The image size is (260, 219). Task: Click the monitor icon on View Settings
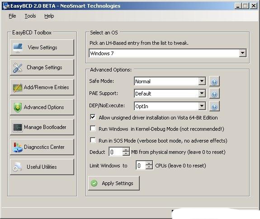[x=18, y=48]
